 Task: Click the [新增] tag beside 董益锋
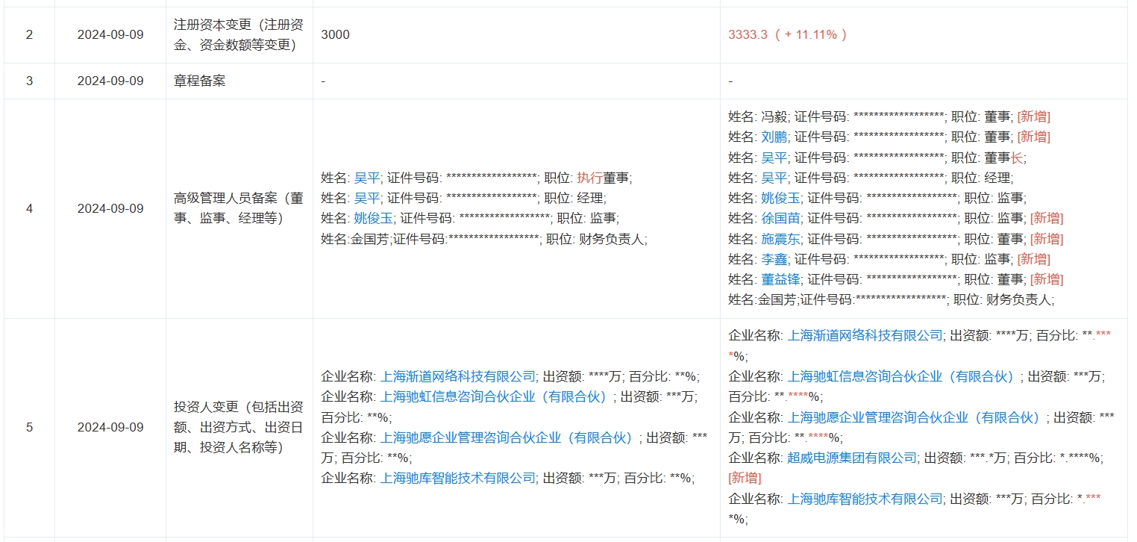tap(1047, 279)
